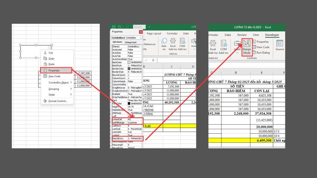The height and width of the screenshot is (178, 317).
Task: Click cell containing 6,625,308
Action: coord(262,95)
